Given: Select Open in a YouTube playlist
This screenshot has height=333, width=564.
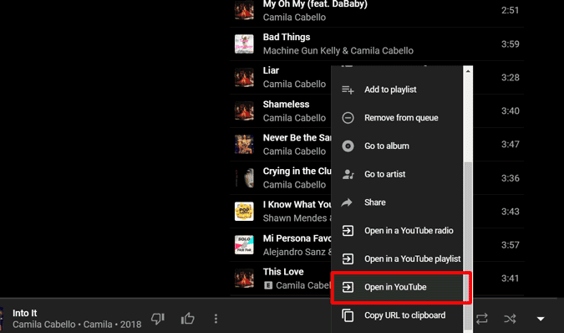Looking at the screenshot, I should 397,259.
